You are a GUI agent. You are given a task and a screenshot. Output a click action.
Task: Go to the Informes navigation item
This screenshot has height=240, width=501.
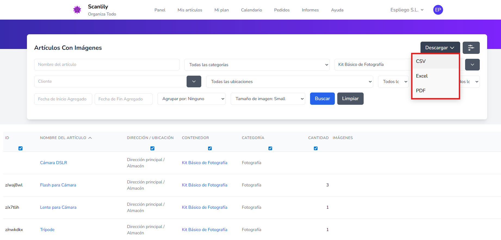click(x=310, y=10)
